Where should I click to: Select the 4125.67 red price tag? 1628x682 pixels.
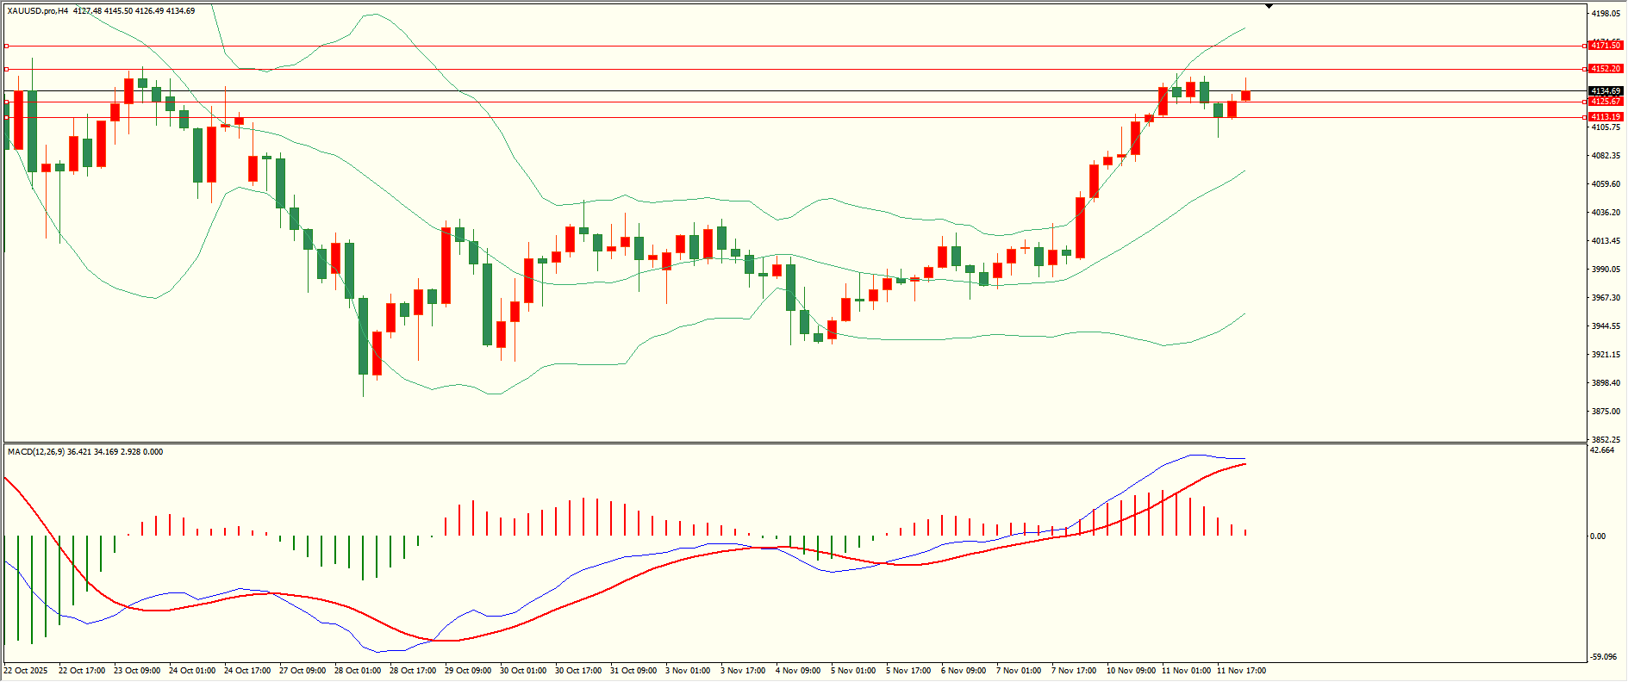pyautogui.click(x=1606, y=102)
